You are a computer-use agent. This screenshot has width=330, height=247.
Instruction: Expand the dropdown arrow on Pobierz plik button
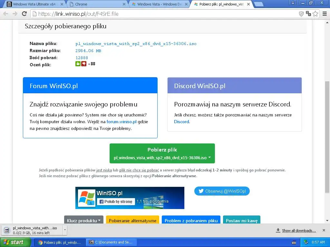coord(209,157)
